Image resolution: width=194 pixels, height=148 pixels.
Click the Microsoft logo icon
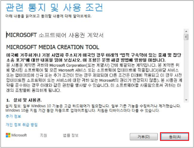8,135
